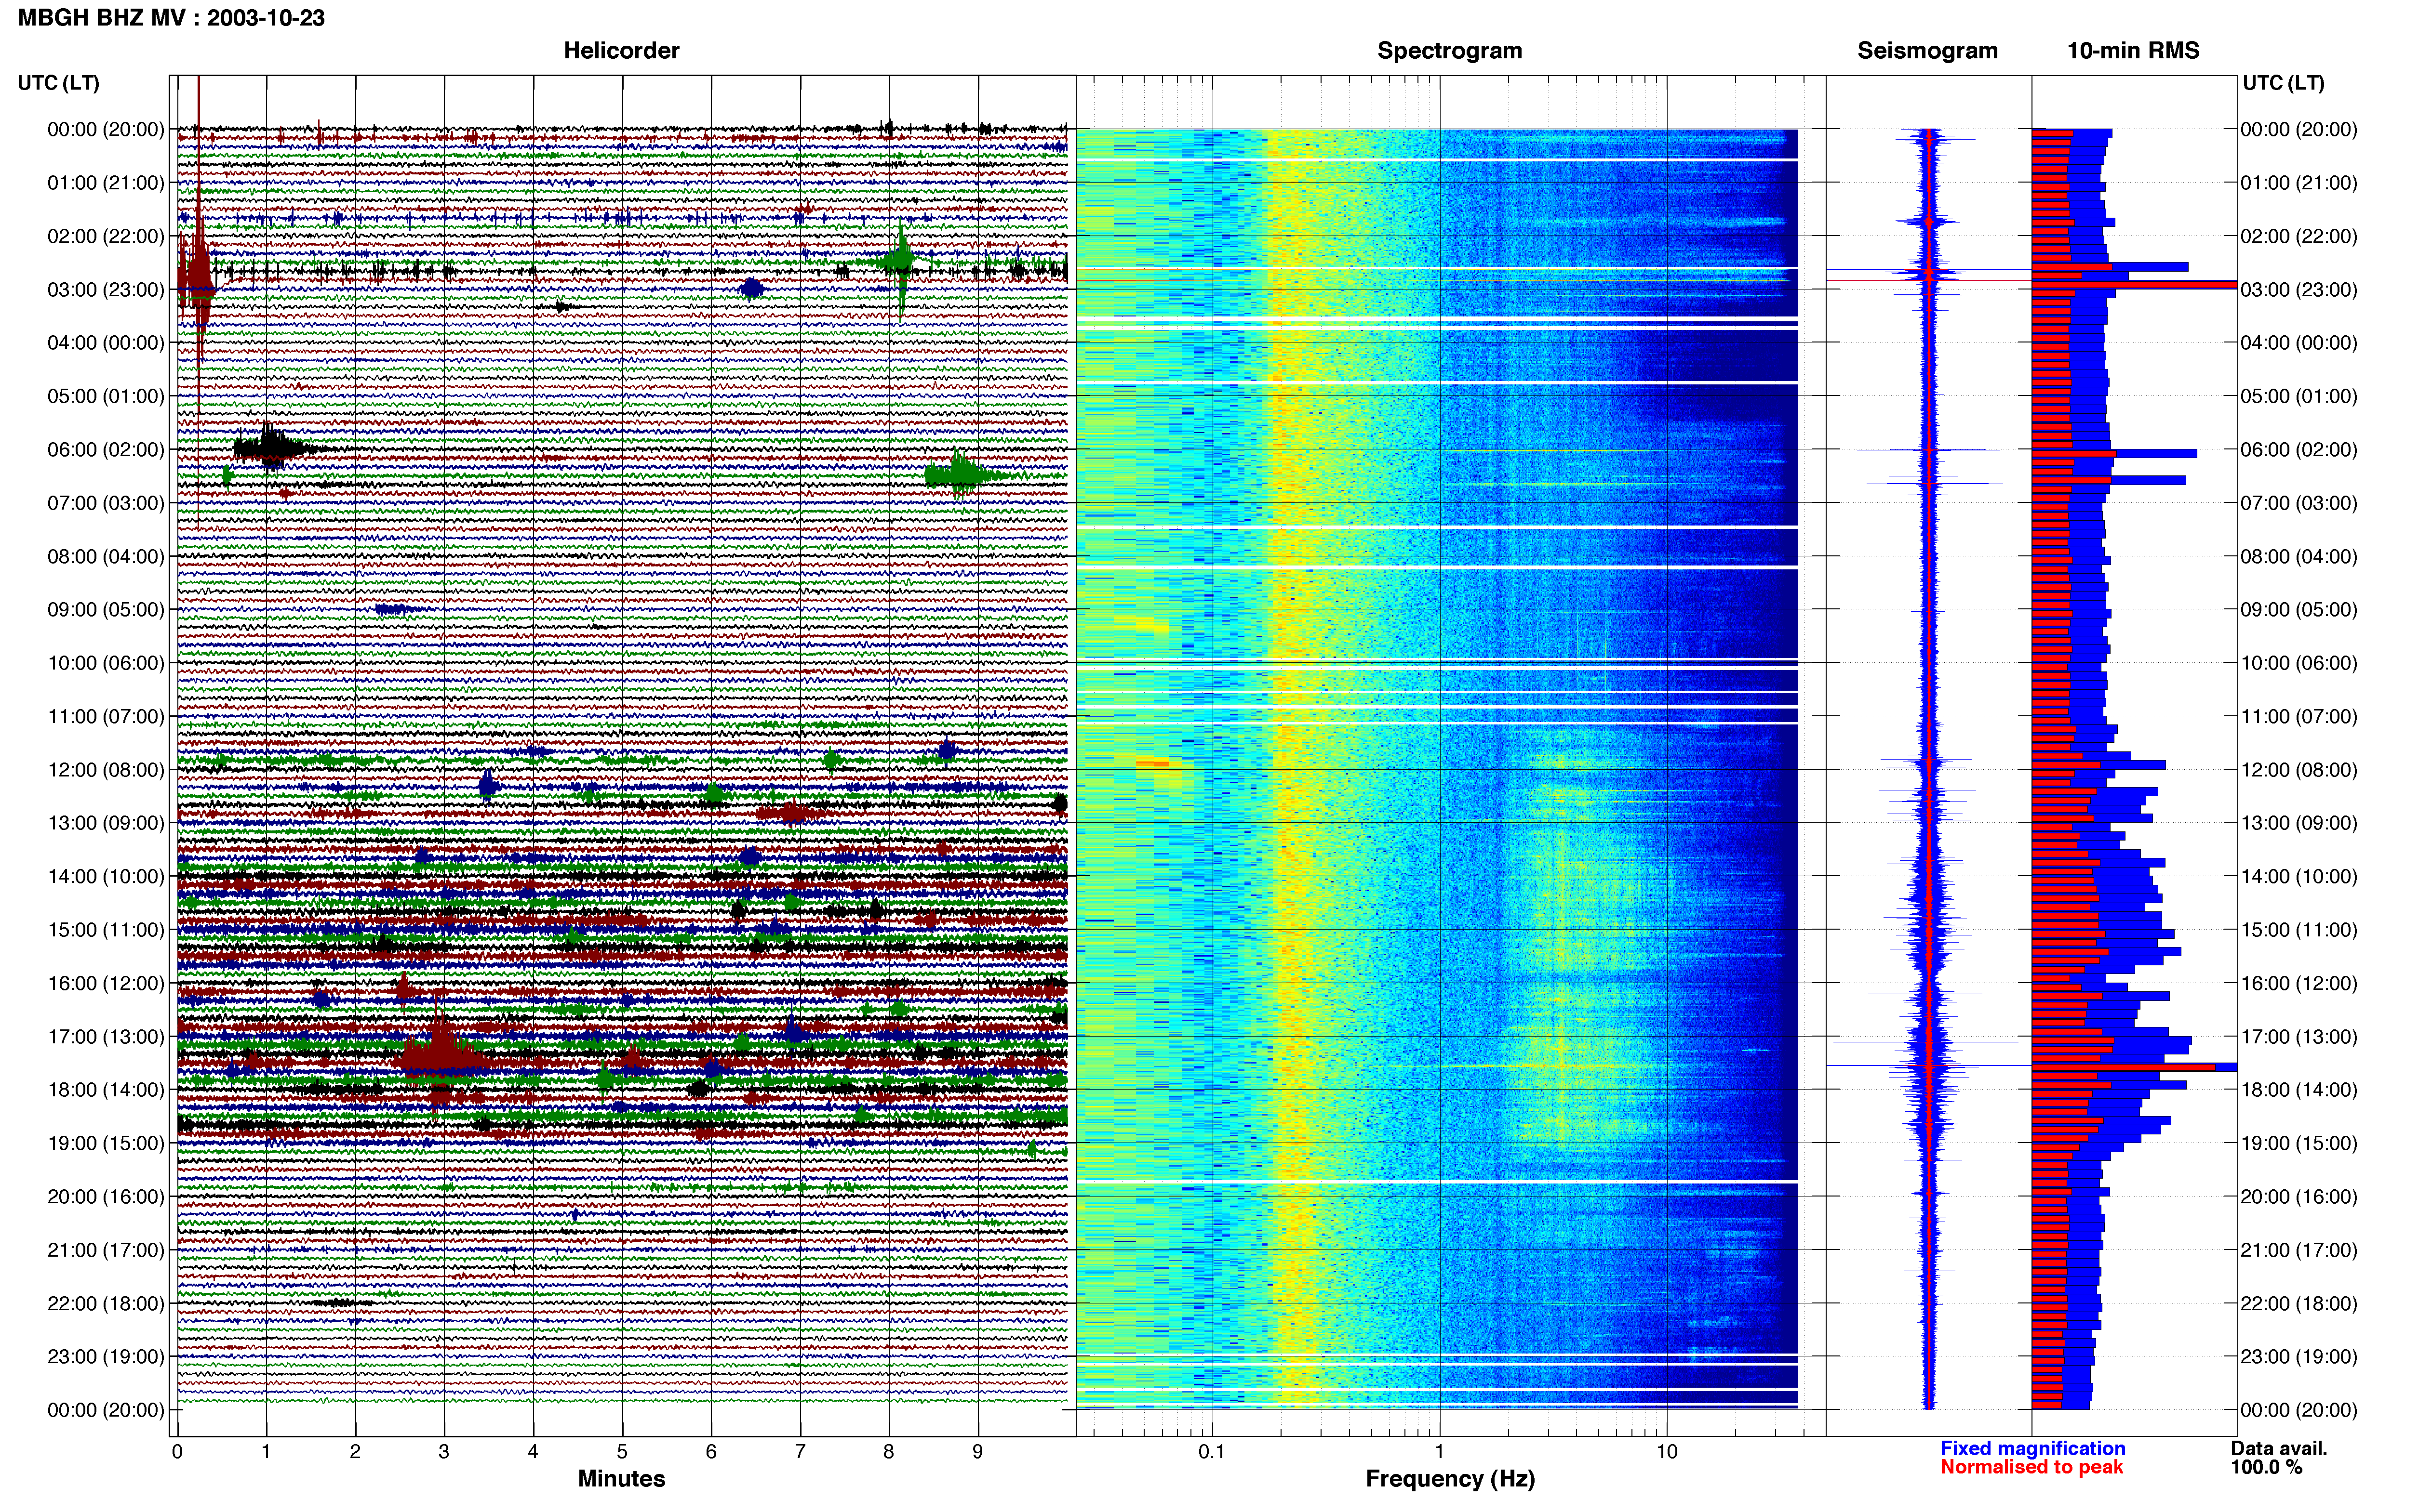Click the right 'UTC (LT)' axis label
The height and width of the screenshot is (1512, 2419).
coord(2283,83)
